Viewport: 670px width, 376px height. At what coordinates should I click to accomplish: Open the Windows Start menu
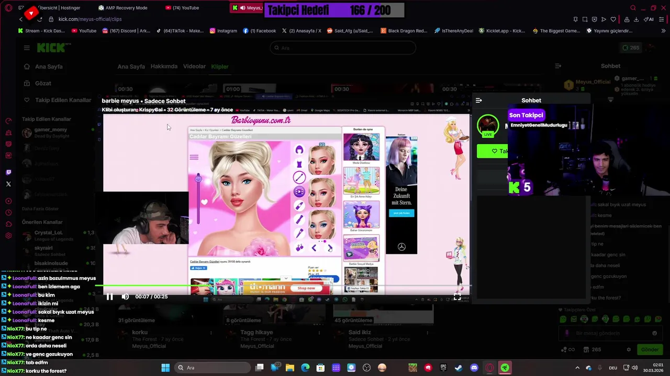click(165, 368)
